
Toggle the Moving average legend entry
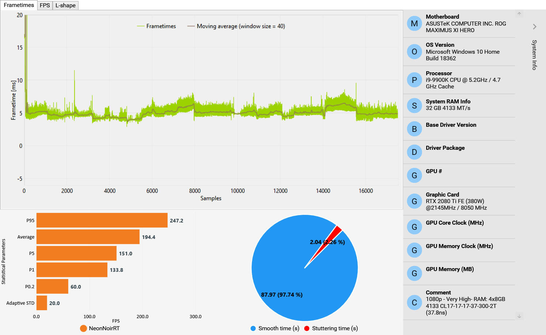click(x=236, y=26)
